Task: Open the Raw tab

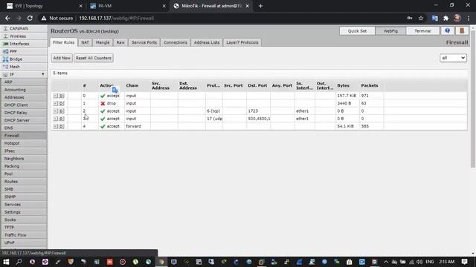Action: pyautogui.click(x=120, y=42)
